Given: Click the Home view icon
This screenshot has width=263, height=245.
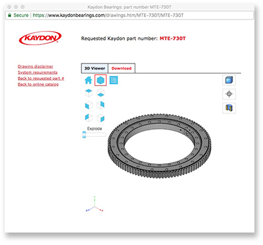Looking at the screenshot, I should (x=88, y=80).
